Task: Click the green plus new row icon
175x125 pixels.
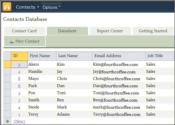Action: click(x=7, y=121)
